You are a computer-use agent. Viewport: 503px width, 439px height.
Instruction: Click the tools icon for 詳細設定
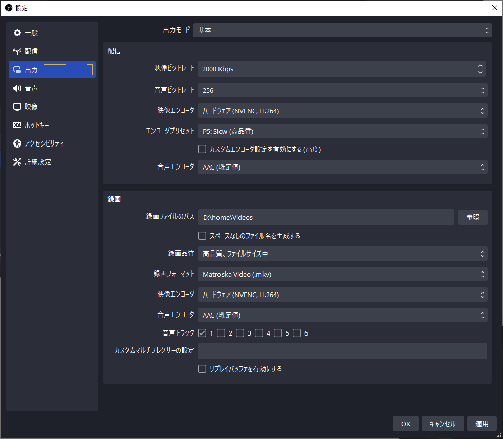(17, 162)
